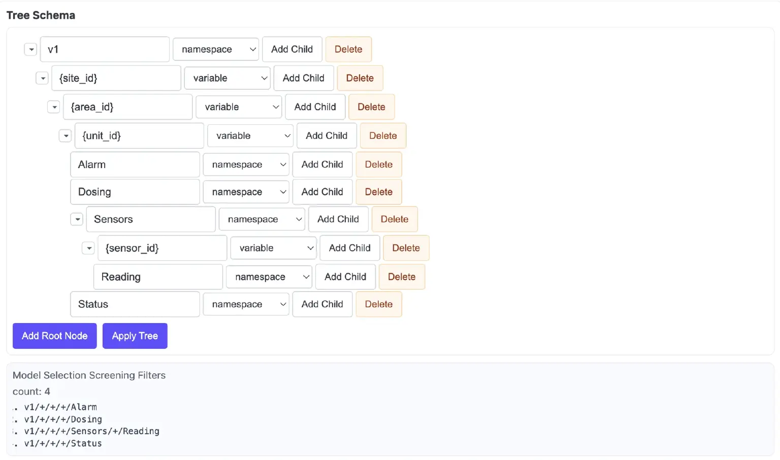Open the type dropdown for {area_id}
Image resolution: width=780 pixels, height=460 pixels.
[x=239, y=107]
